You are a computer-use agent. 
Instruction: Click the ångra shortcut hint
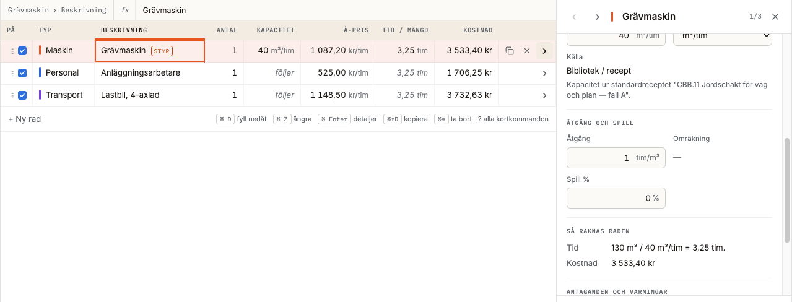(x=292, y=119)
